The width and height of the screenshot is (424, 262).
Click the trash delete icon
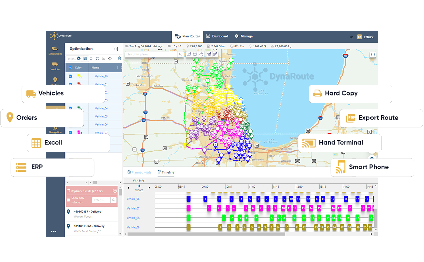point(119,58)
